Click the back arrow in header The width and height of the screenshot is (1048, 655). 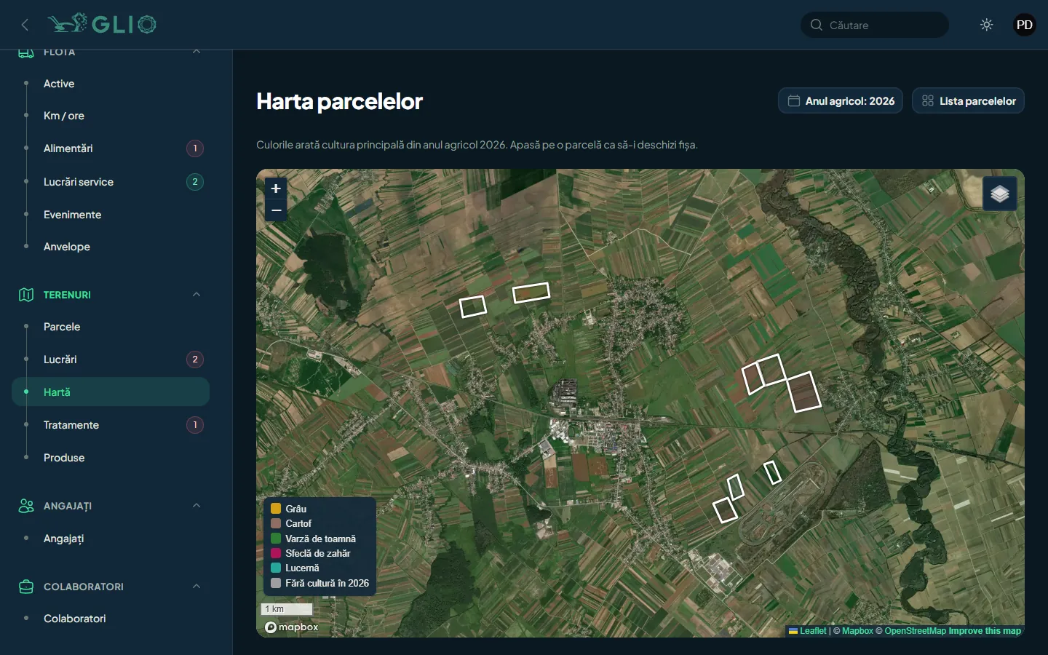tap(25, 25)
